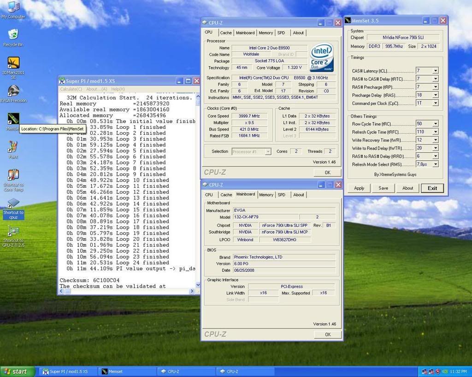This screenshot has width=472, height=377.
Task: Open About...(A) menu in Super PI
Action: (x=97, y=89)
